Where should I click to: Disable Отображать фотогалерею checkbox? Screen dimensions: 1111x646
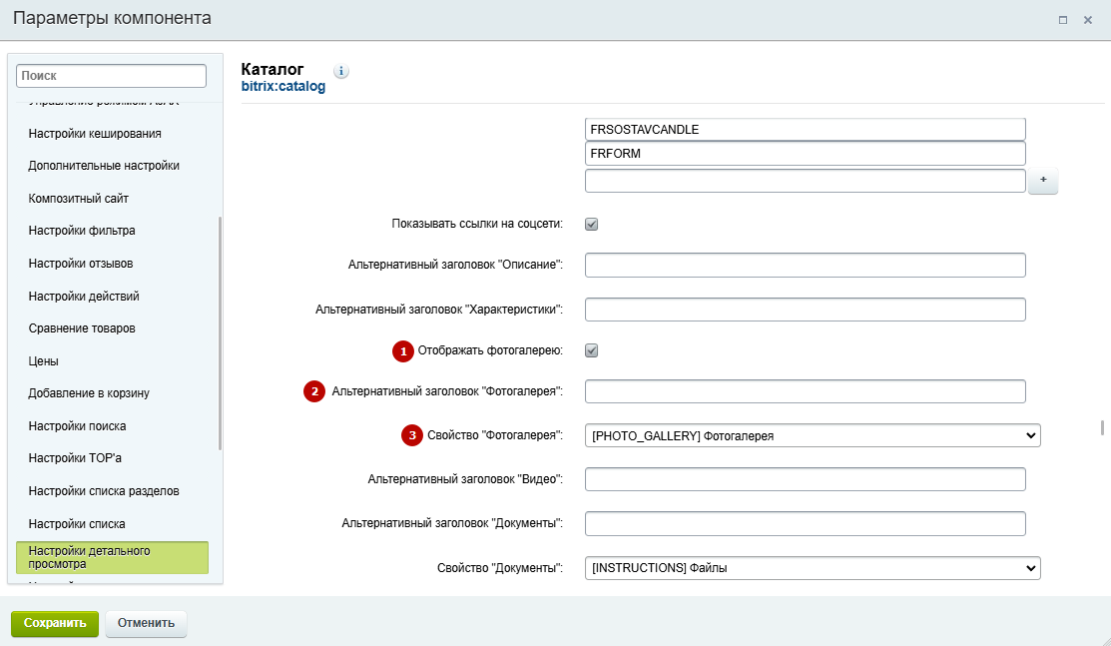(x=592, y=350)
